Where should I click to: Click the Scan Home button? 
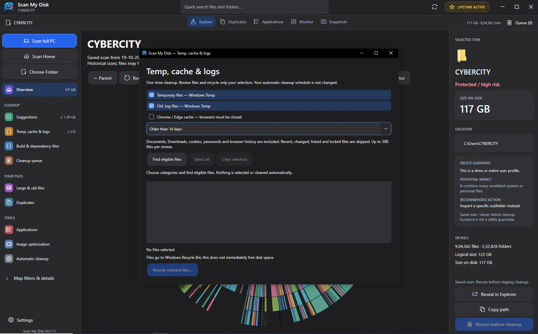(x=39, y=56)
